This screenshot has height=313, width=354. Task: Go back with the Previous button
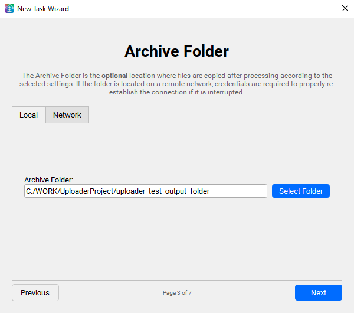[x=35, y=293]
